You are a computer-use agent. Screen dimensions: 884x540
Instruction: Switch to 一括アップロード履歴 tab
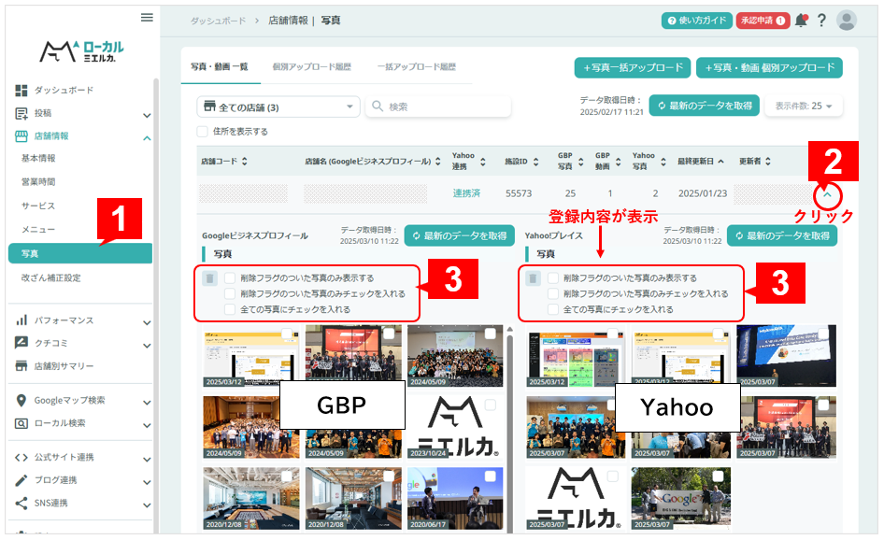[x=417, y=66]
